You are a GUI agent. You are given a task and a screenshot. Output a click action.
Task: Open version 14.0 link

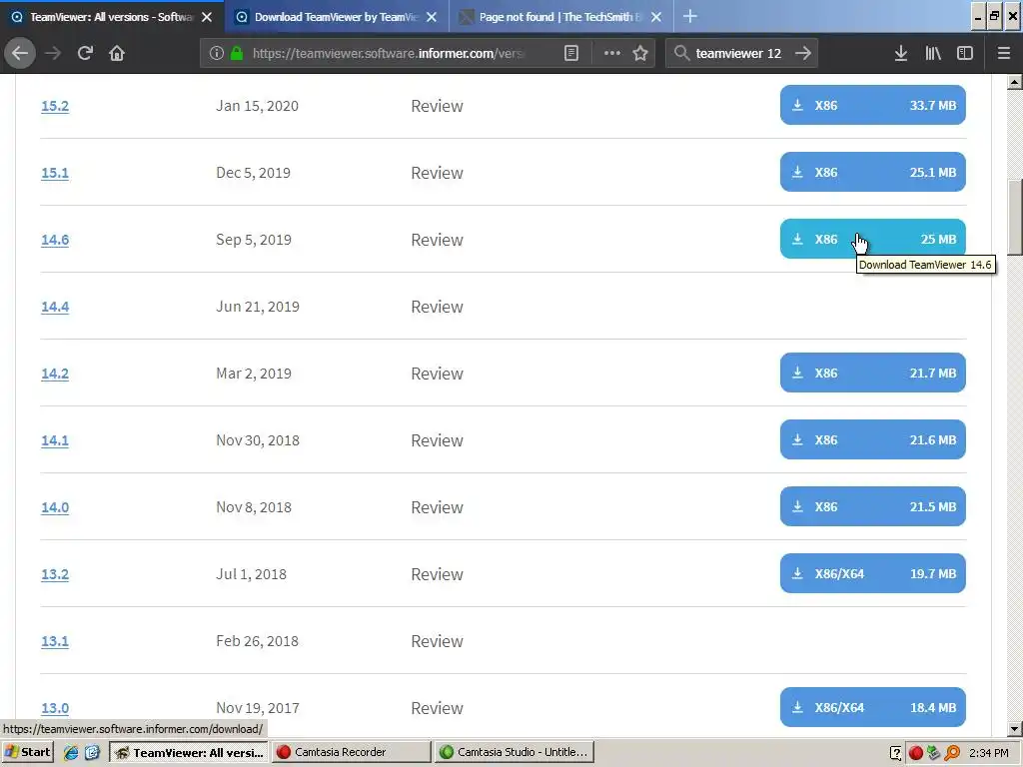point(55,507)
